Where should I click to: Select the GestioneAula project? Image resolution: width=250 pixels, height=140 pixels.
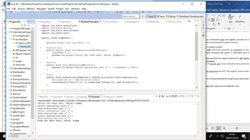tap(18, 98)
